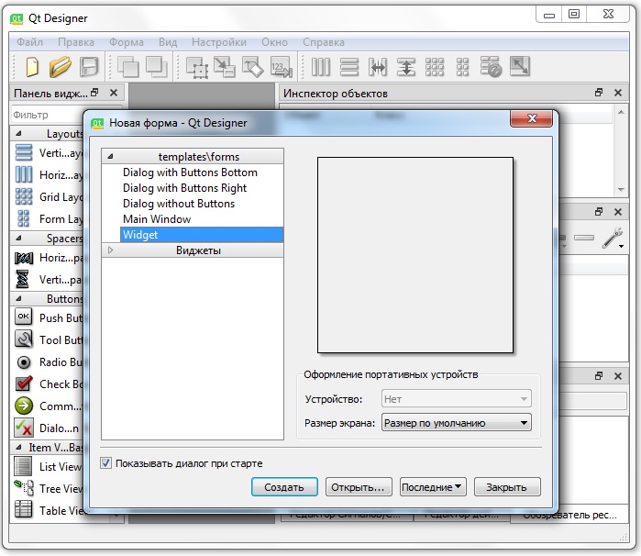Pick the Form Layout widget icon
The height and width of the screenshot is (556, 641).
pyautogui.click(x=24, y=219)
